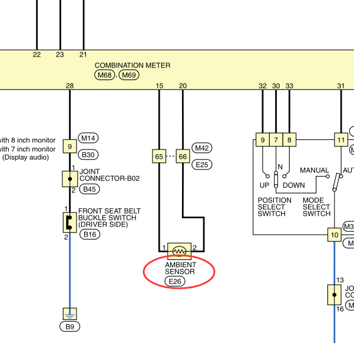Click connector pin box 9 under M14
Screen dimensions: 354x343
70,146
